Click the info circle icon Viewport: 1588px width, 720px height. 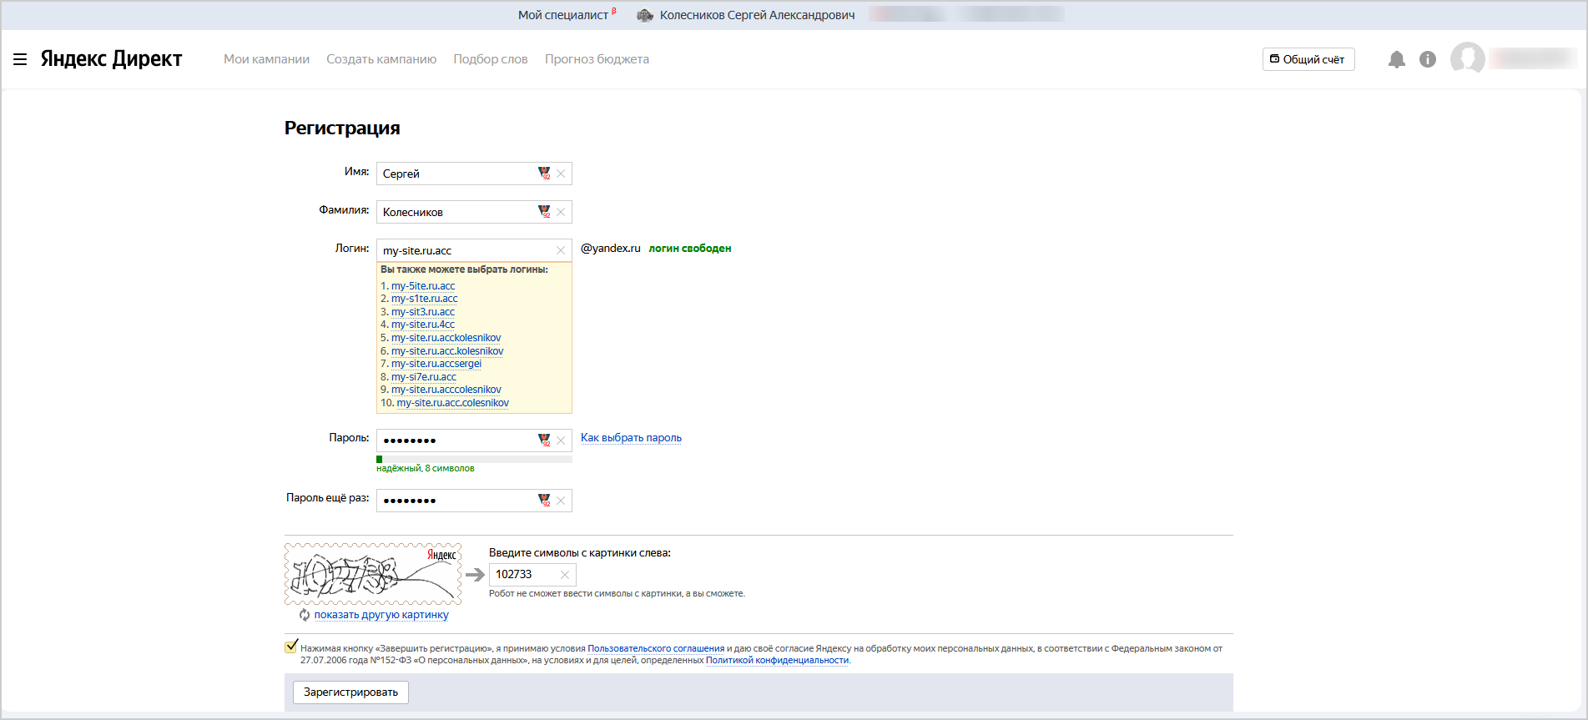[1428, 59]
